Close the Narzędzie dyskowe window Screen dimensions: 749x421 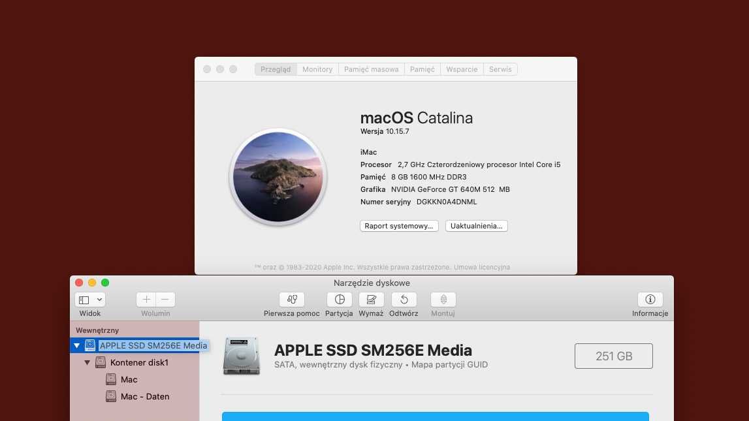79,283
